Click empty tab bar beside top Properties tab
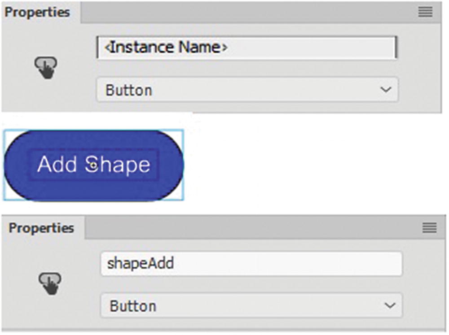This screenshot has height=335, width=449. (247, 12)
